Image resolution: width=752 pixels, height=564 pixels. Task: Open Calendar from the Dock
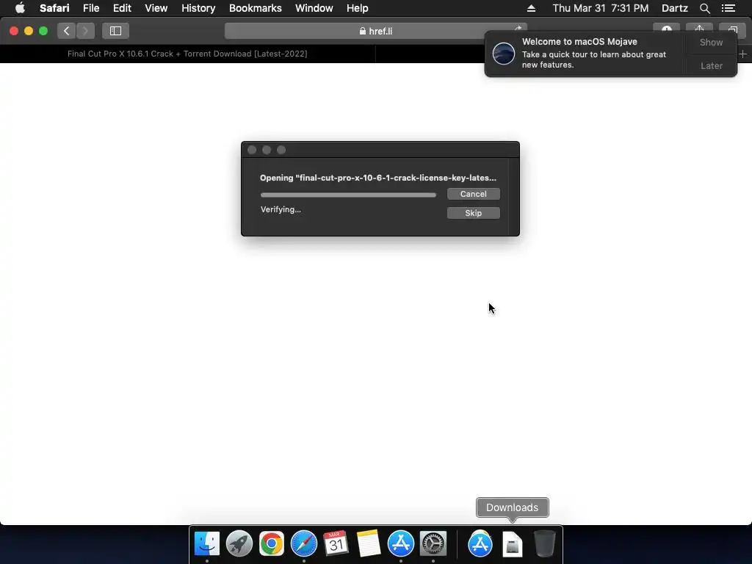tap(336, 543)
